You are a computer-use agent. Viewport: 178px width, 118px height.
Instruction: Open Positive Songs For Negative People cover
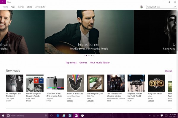click(35, 83)
